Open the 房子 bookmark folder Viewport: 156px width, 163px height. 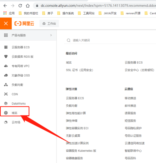[x=47, y=13]
